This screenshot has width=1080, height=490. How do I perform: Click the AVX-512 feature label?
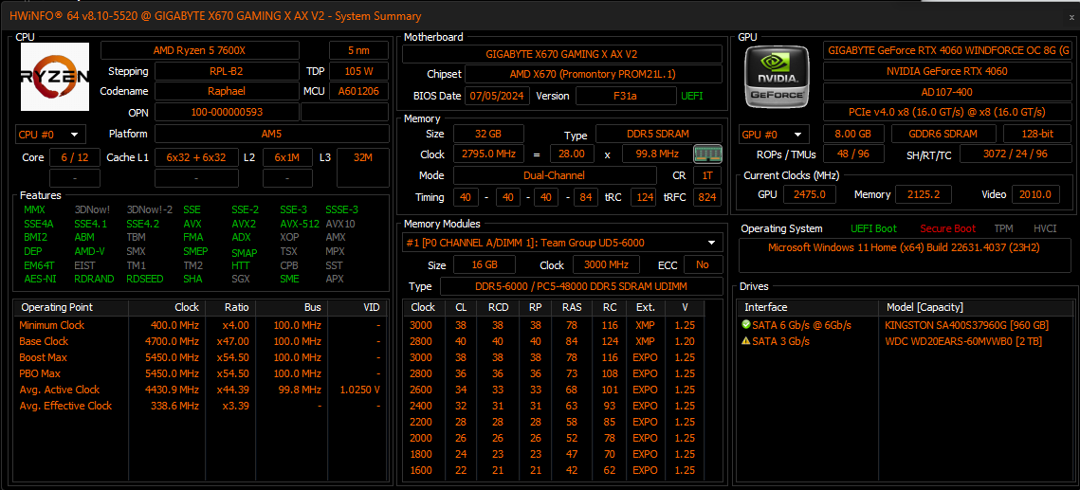pos(299,224)
